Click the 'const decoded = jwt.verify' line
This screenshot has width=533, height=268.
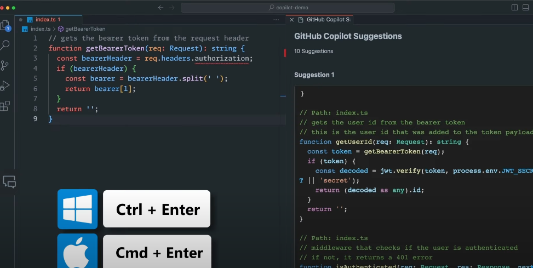click(424, 171)
